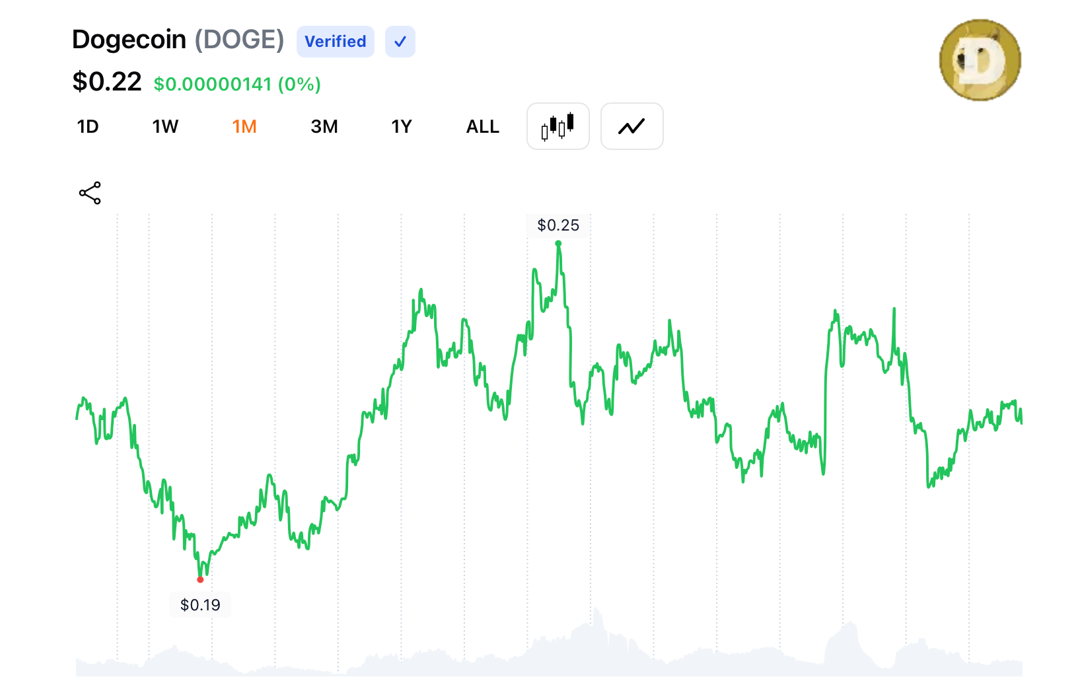The image size is (1082, 691).
Task: Click the green high-point marker on chart
Action: 558,244
